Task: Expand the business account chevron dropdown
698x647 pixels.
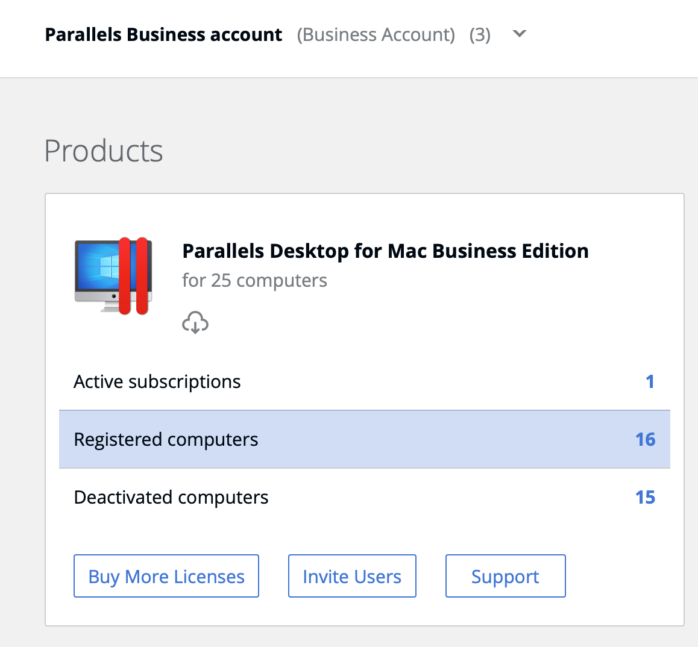Action: tap(519, 34)
